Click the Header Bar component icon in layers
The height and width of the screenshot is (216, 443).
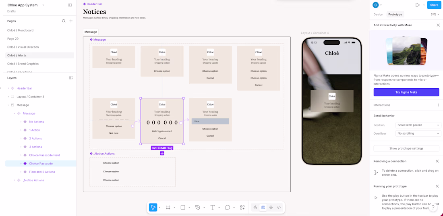point(12,88)
